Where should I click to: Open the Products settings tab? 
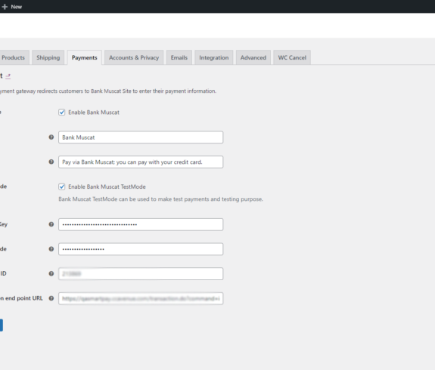(x=14, y=57)
